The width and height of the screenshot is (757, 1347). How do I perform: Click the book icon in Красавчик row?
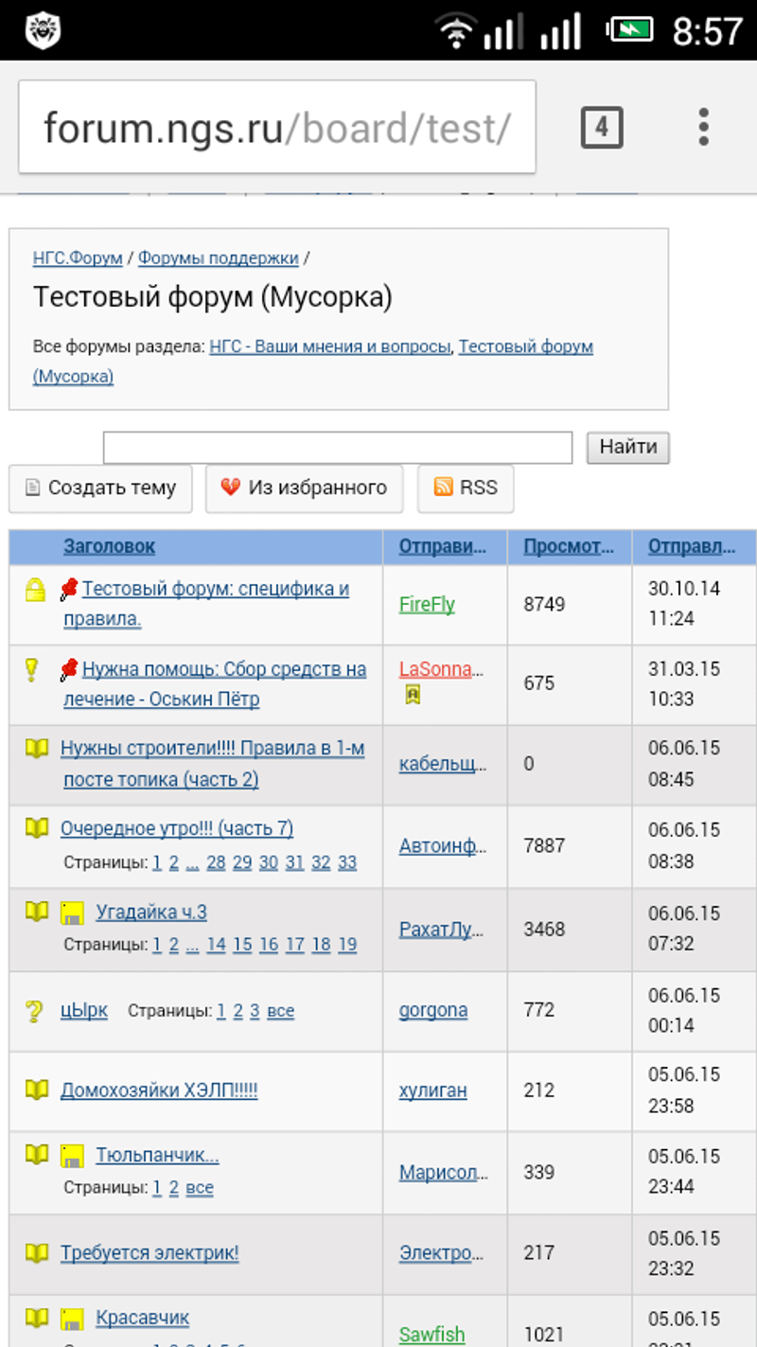point(36,1317)
